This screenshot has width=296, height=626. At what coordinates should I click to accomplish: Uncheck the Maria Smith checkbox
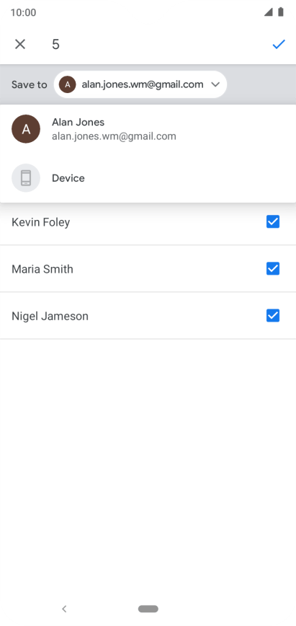(x=273, y=269)
